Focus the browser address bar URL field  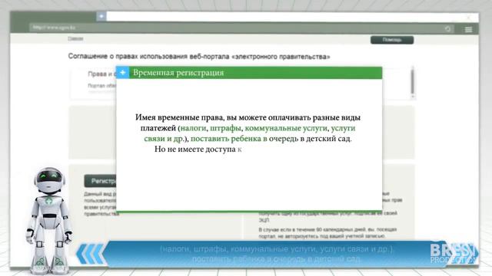(241, 28)
